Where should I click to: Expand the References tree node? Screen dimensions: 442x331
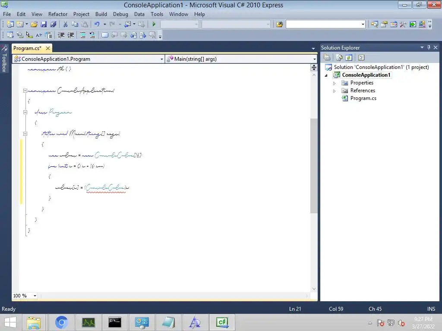pos(335,91)
